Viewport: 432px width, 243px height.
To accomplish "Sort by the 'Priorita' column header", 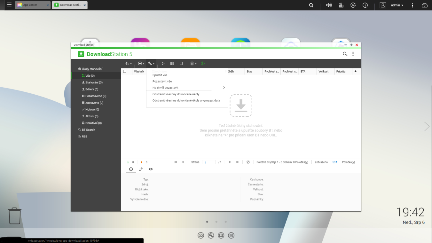I will pyautogui.click(x=343, y=72).
